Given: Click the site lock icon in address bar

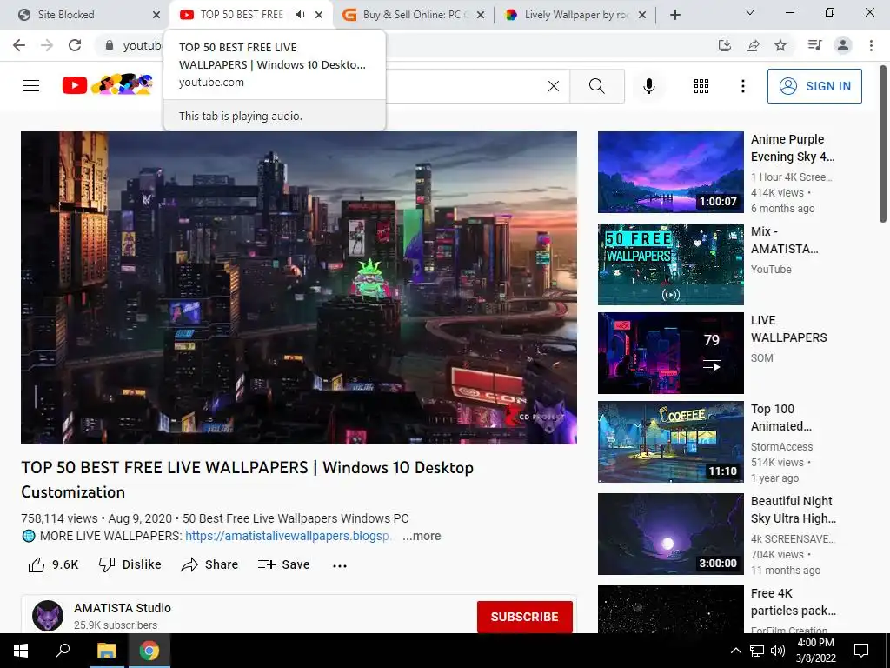Looking at the screenshot, I should click(110, 45).
